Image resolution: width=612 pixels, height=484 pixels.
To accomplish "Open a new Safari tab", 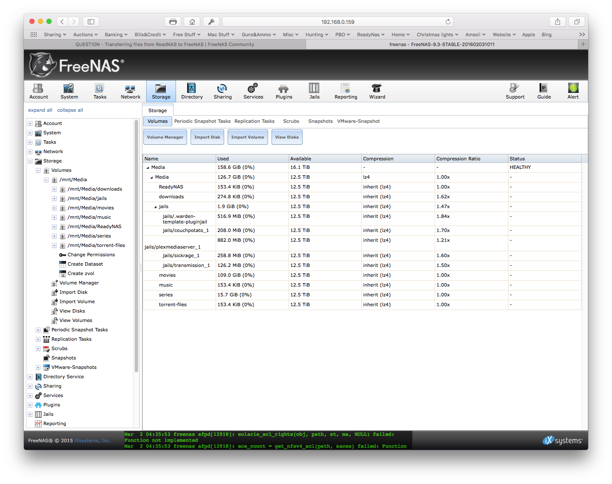I will (583, 44).
